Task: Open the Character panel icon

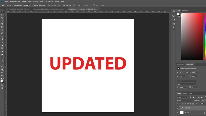Action: pos(174,24)
